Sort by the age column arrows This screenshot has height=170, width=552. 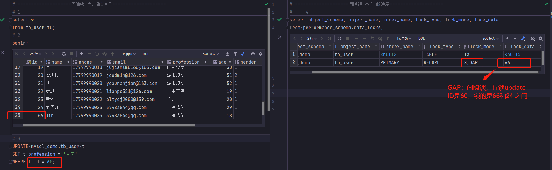(230, 62)
